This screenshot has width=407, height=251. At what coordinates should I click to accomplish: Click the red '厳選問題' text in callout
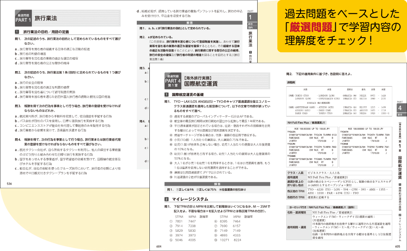(311, 27)
